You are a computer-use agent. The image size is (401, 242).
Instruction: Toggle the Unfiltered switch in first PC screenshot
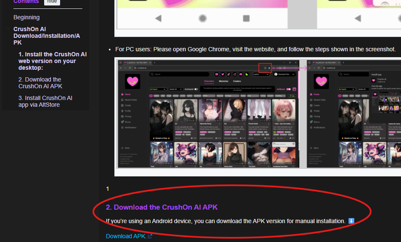(289, 89)
